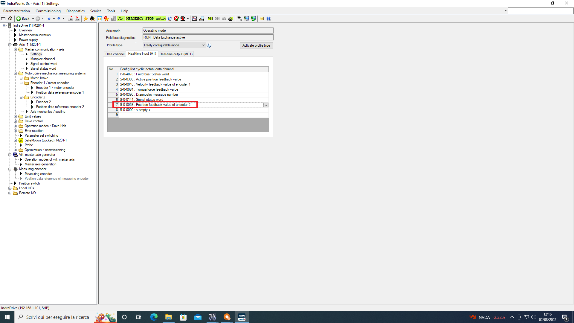Click the blue help question mark icon
The height and width of the screenshot is (323, 574).
(x=269, y=19)
